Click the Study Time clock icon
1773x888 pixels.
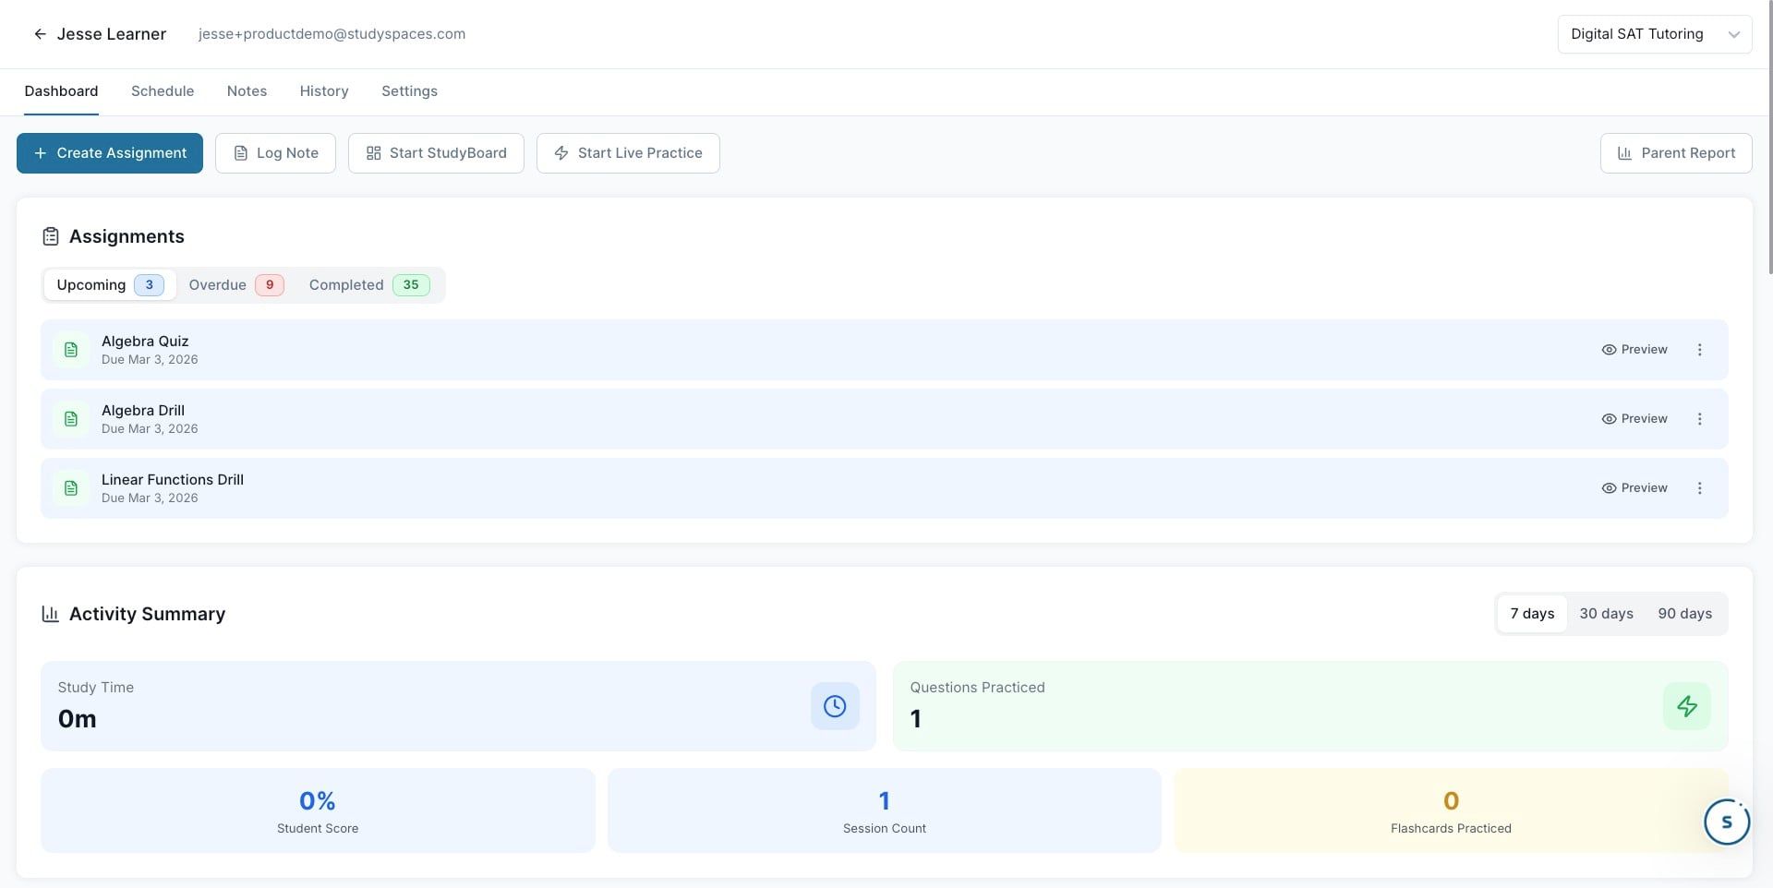[835, 706]
